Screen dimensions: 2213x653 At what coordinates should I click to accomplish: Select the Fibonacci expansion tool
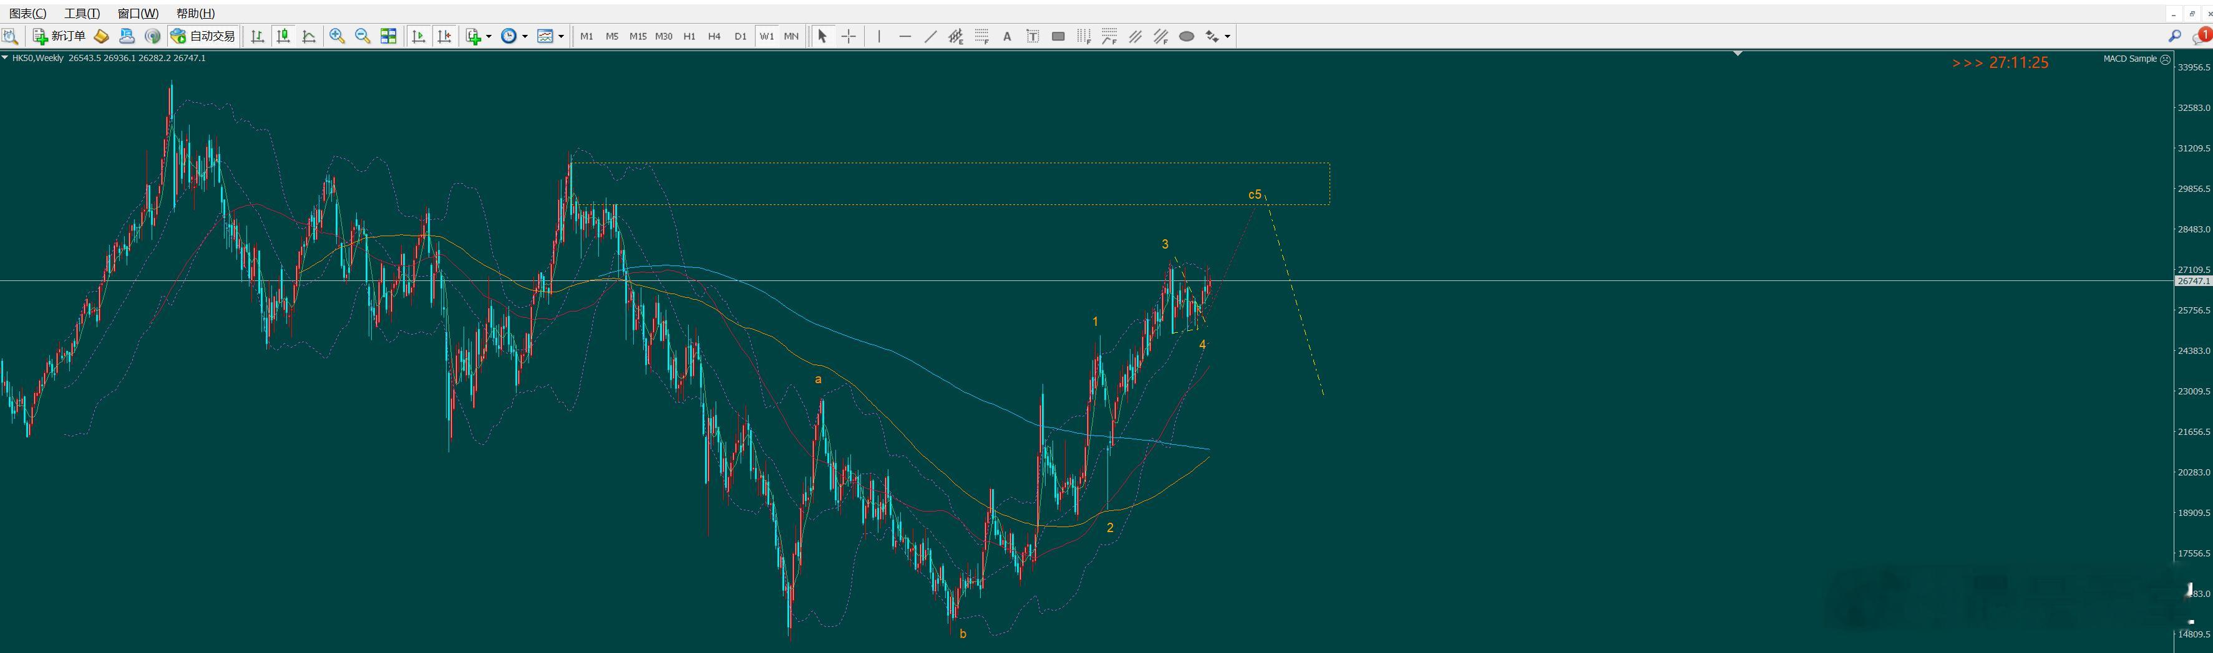[1110, 36]
